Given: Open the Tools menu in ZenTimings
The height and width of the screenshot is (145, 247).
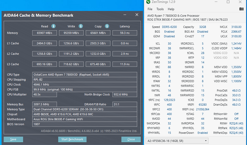Looking at the screenshot, I should click(x=160, y=9).
